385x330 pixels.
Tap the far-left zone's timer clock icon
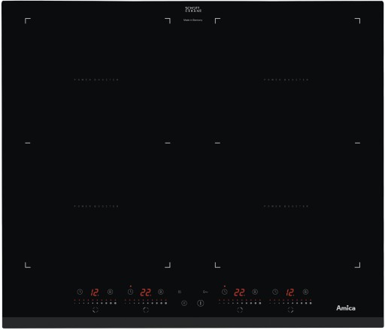[x=80, y=292]
